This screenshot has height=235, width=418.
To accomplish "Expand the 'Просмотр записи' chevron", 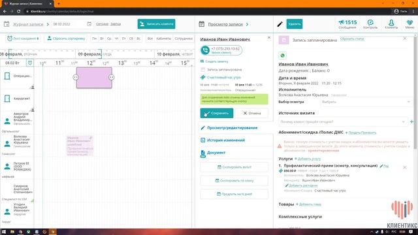I will click(247, 24).
